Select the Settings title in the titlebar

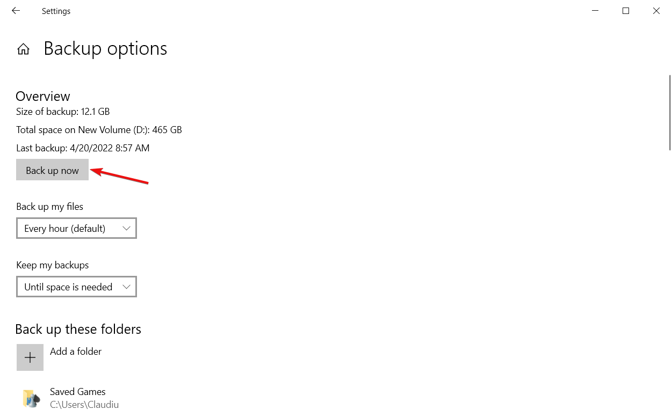56,11
